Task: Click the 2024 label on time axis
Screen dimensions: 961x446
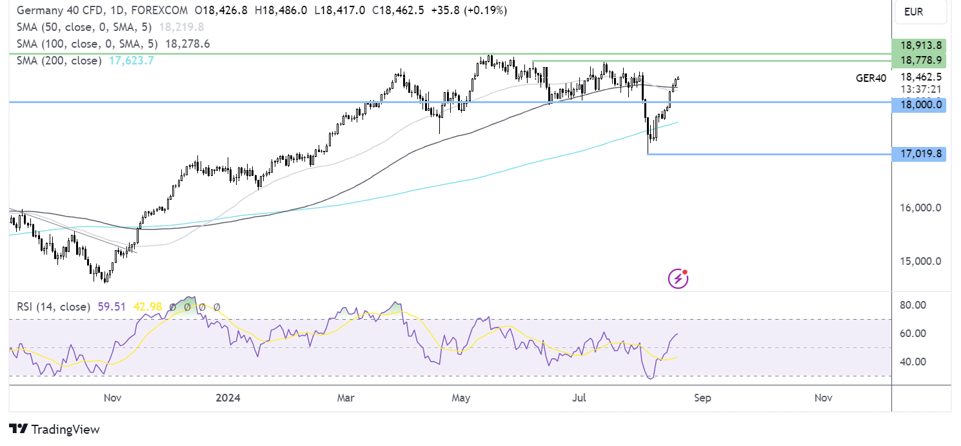Action: coord(228,398)
